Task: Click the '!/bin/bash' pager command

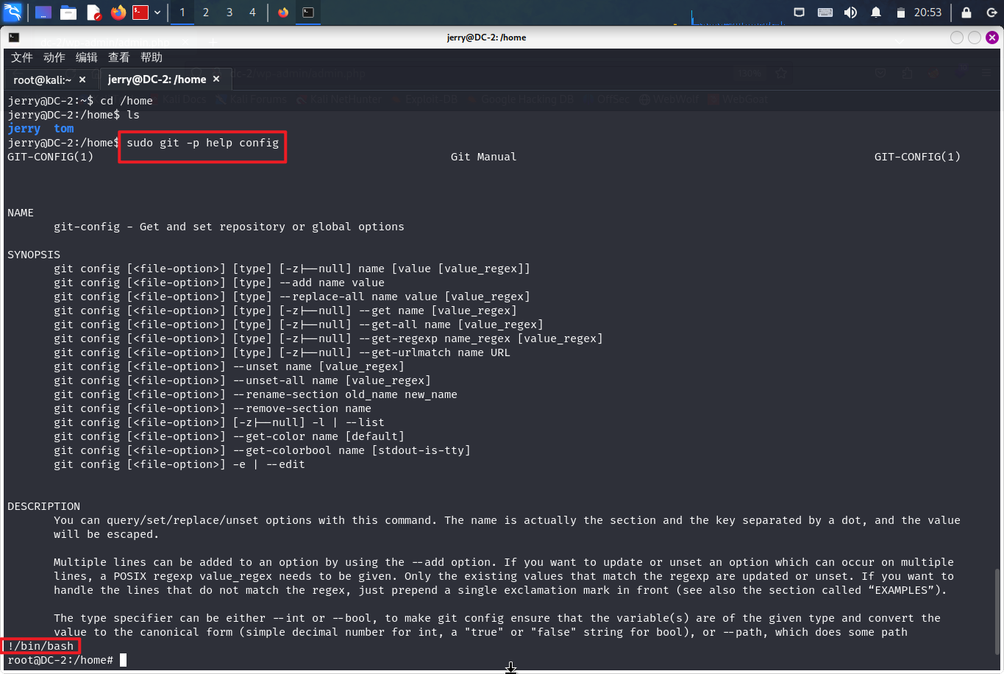Action: [40, 646]
